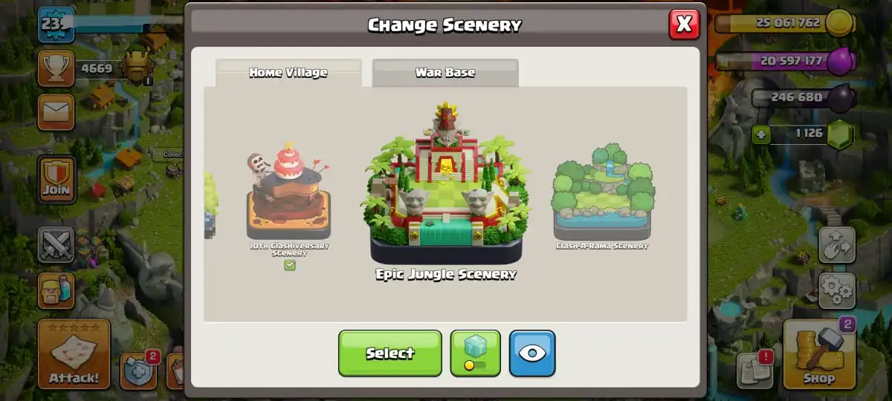892x401 pixels.
Task: Click the green Select button
Action: (x=390, y=353)
